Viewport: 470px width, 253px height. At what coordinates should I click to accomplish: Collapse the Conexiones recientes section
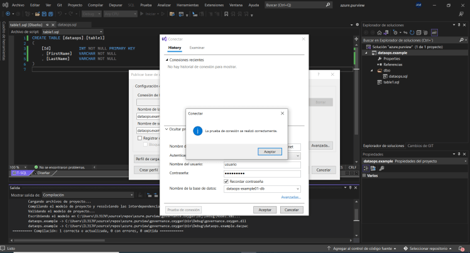pos(167,59)
